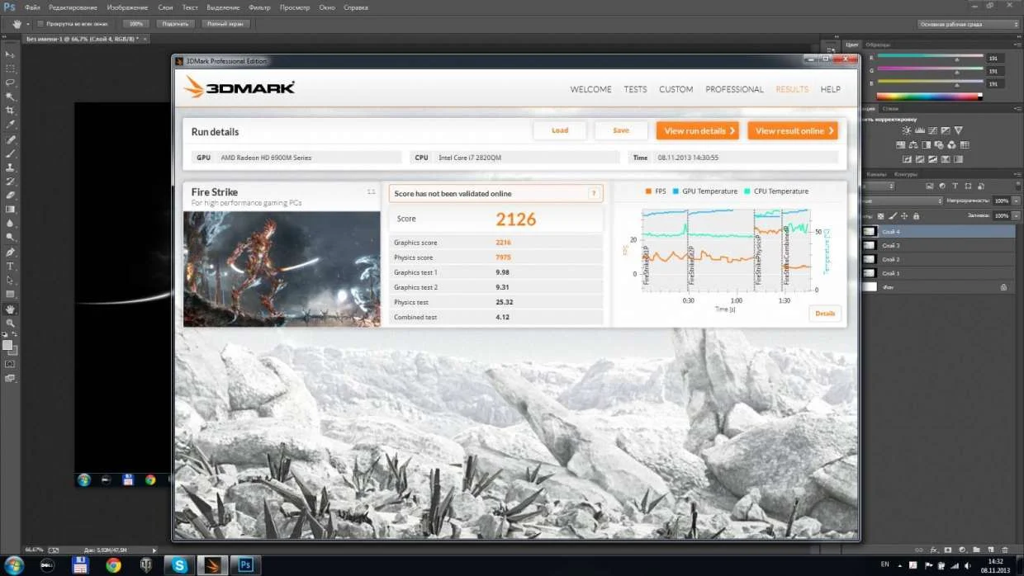Select the Rectangle shape tool
This screenshot has width=1024, height=576.
[x=11, y=295]
